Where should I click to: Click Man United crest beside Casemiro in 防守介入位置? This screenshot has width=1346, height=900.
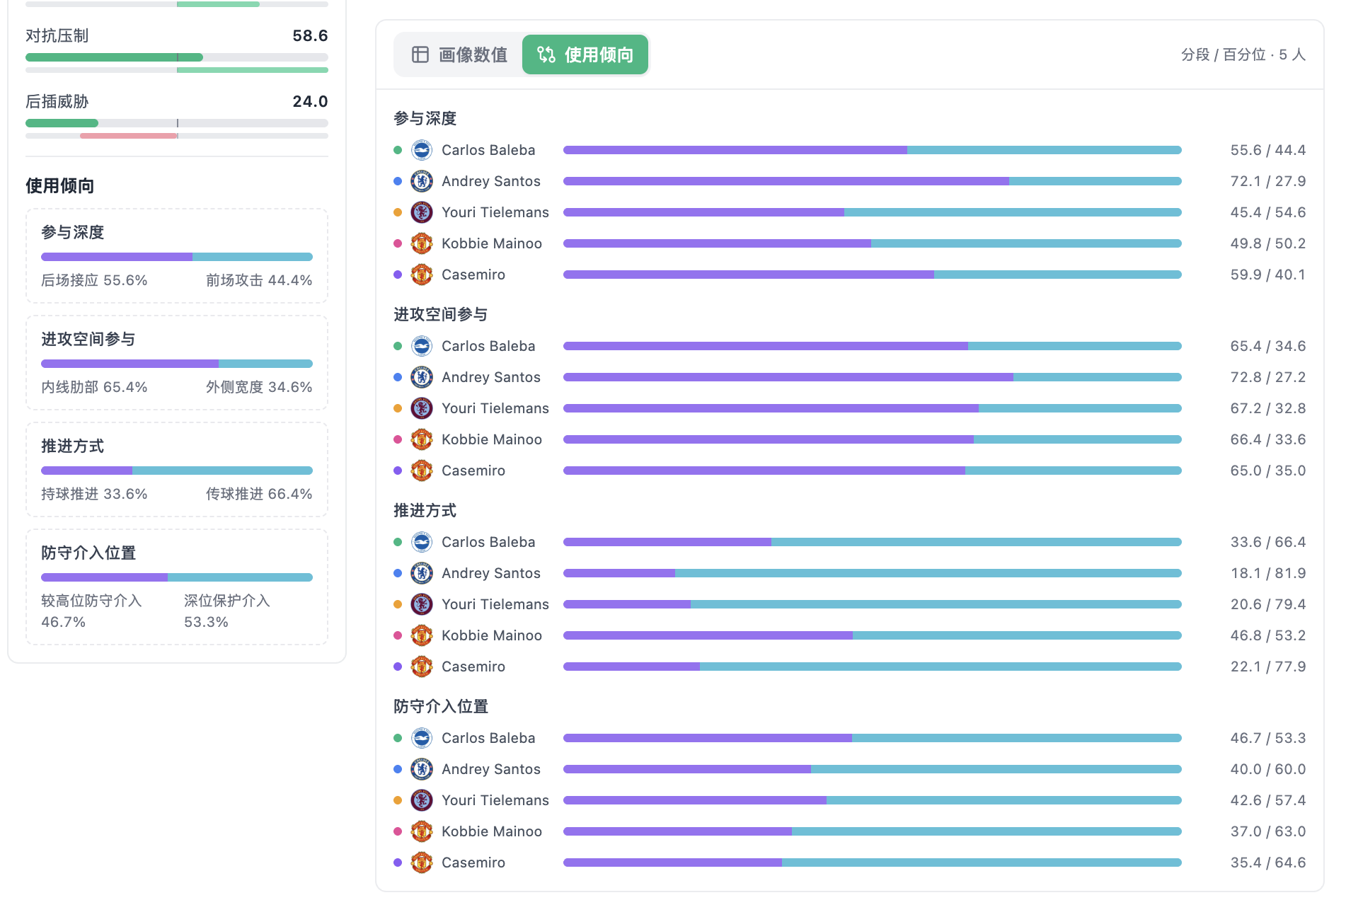pyautogui.click(x=422, y=862)
